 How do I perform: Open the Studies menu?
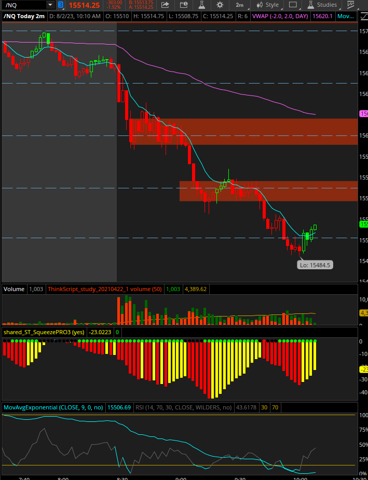tap(323, 5)
